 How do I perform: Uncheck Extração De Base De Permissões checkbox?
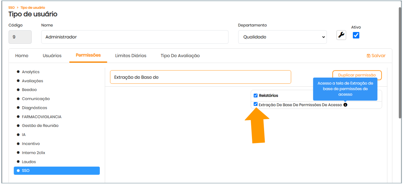(x=256, y=104)
